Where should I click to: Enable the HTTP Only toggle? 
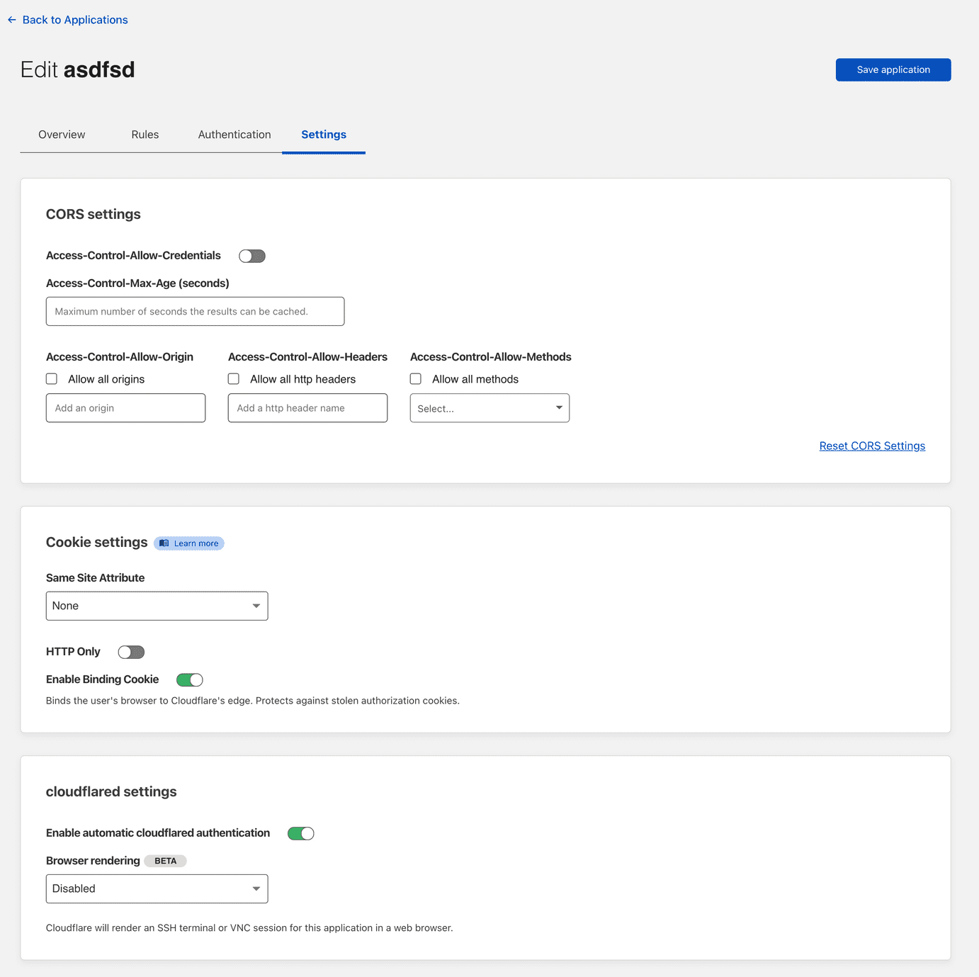(x=131, y=652)
